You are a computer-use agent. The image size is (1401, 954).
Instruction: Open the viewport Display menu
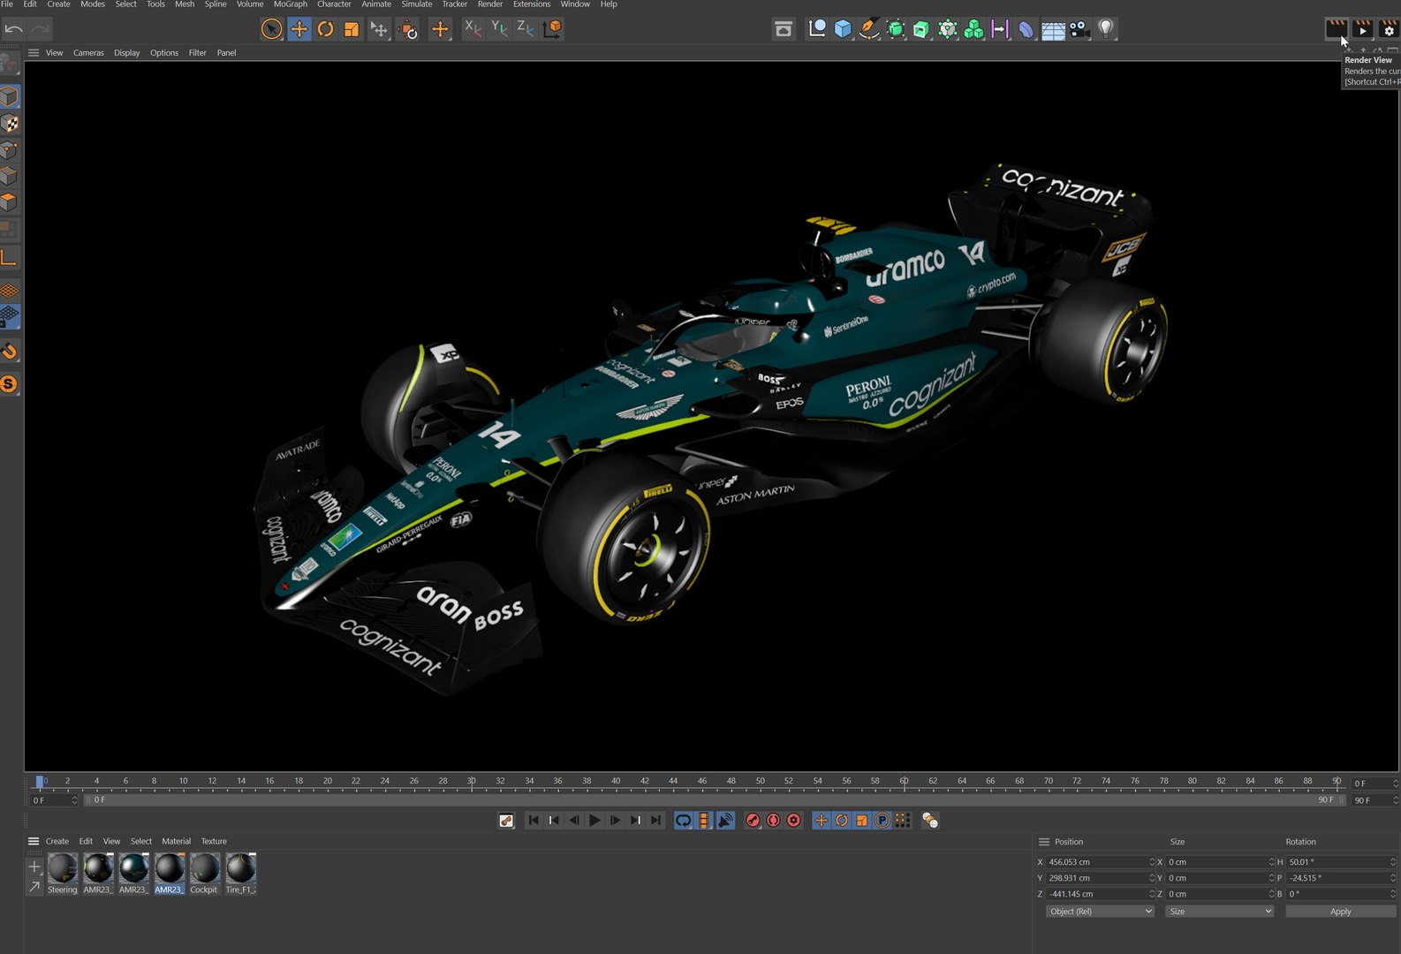coord(126,53)
